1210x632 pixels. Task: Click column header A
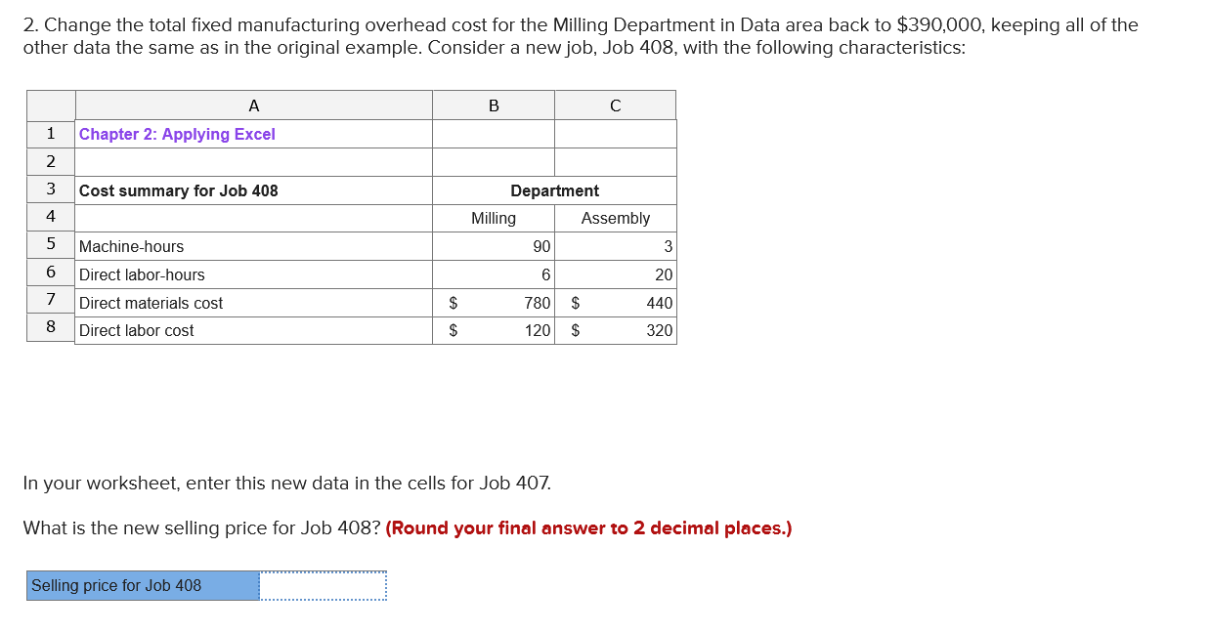point(253,105)
